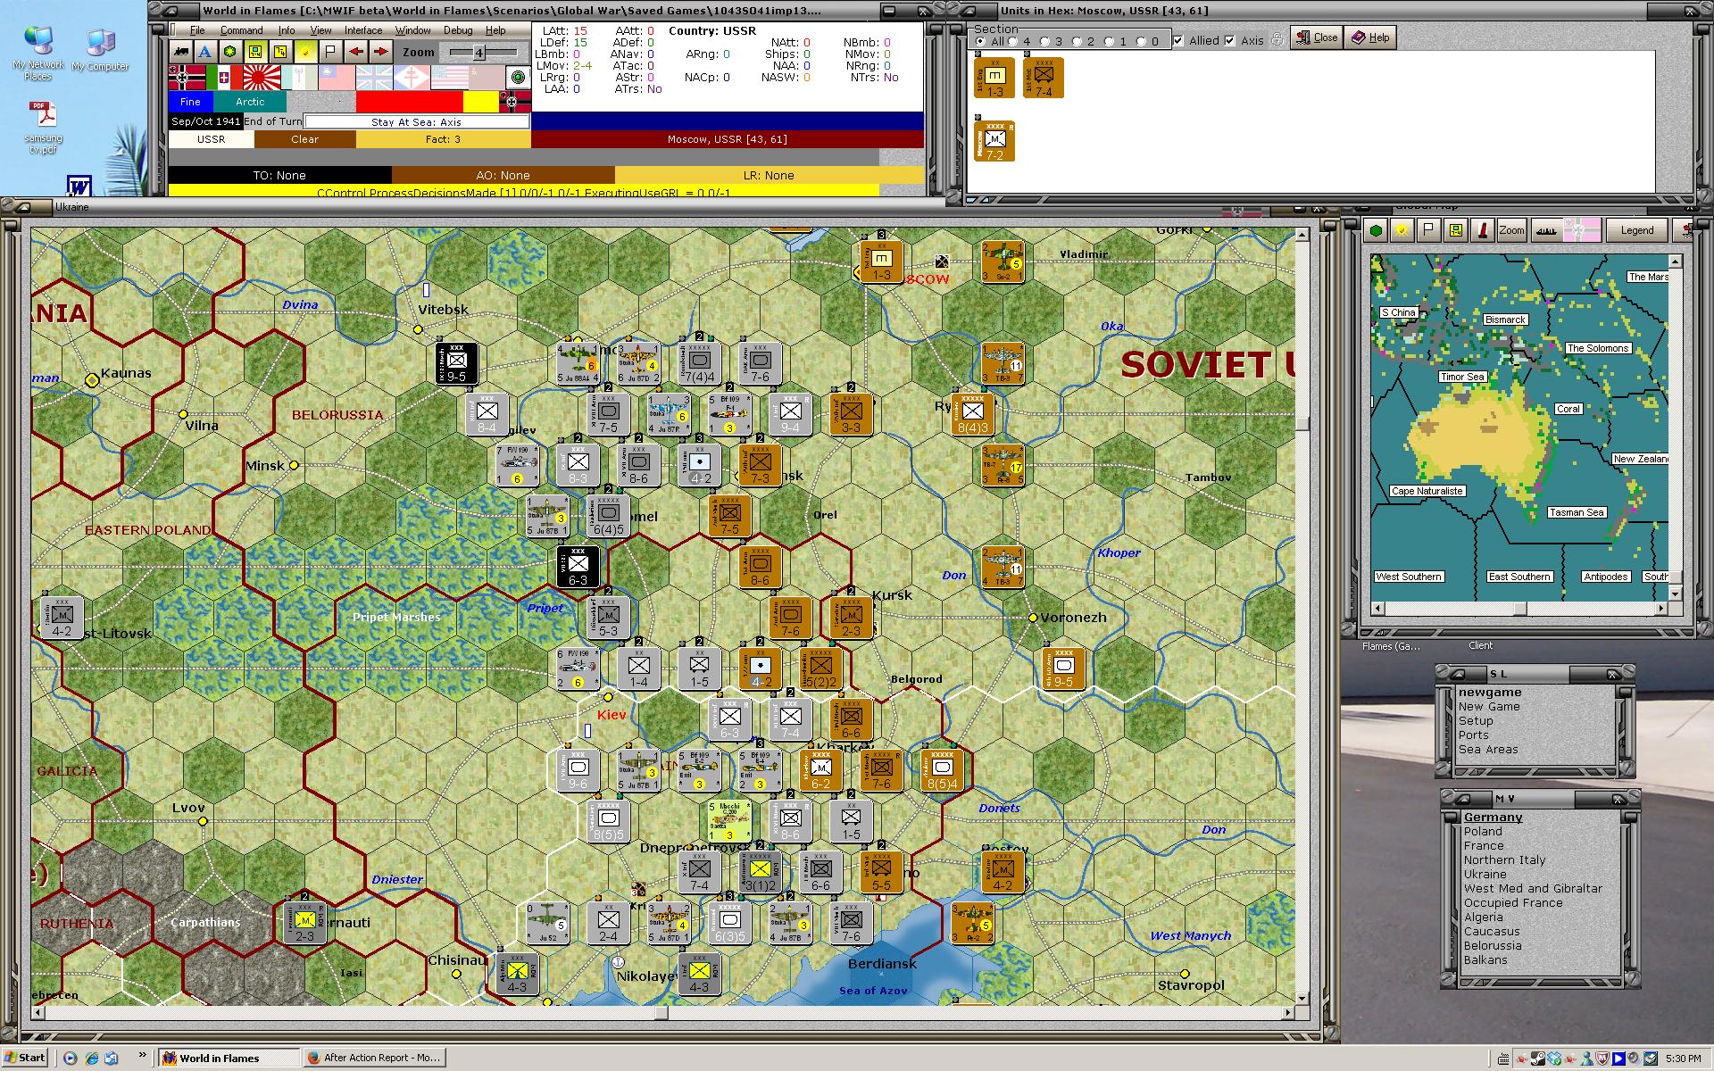
Task: Select section 1 radio button
Action: [1110, 41]
